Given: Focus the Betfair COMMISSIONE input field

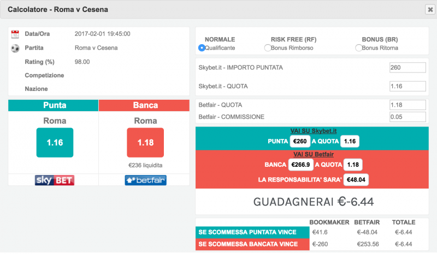Looking at the screenshot, I should (407, 117).
